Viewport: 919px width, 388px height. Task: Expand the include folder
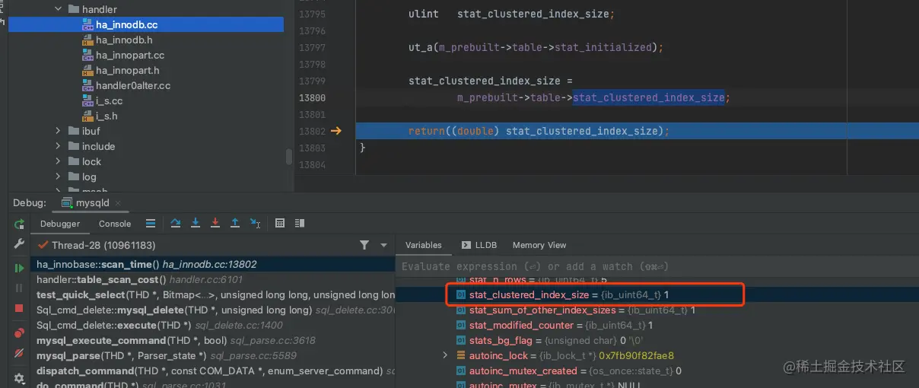pos(58,146)
